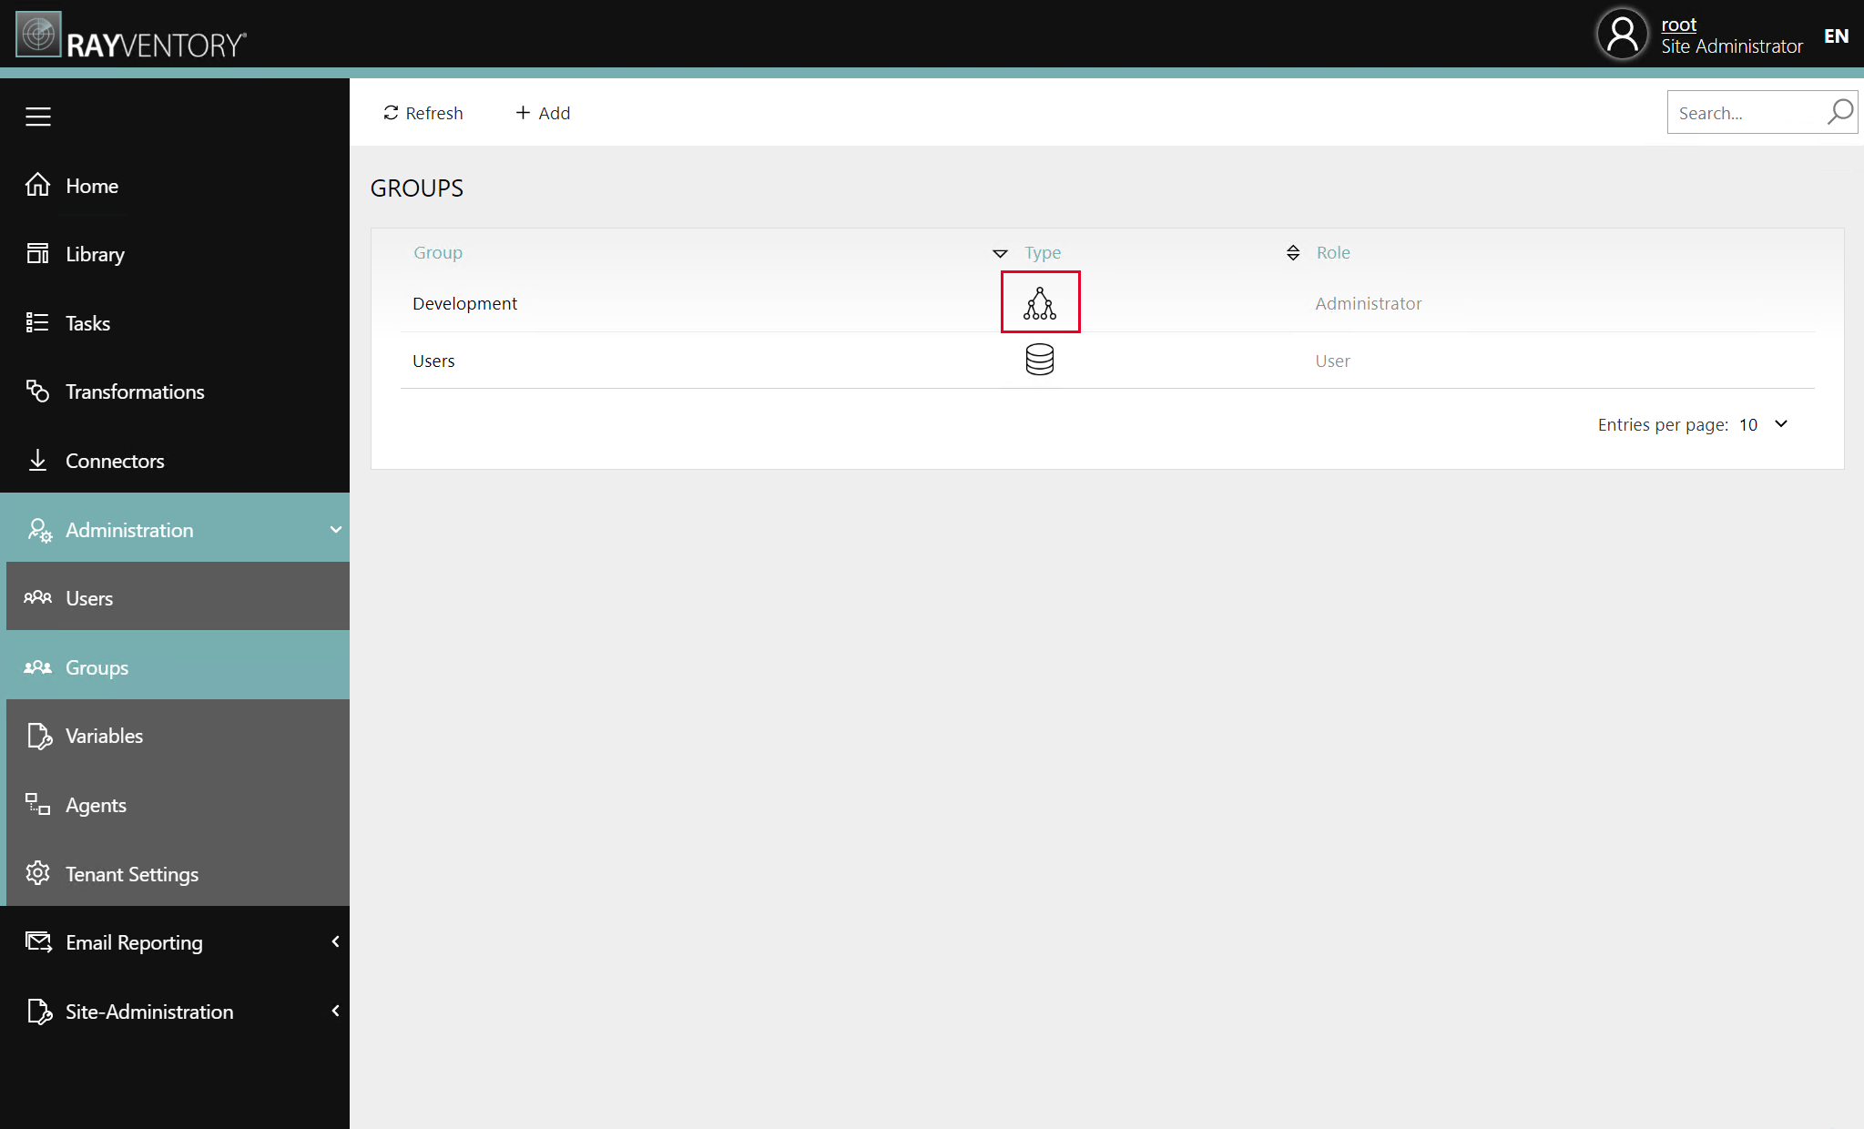Open the hamburger menu icon
This screenshot has height=1129, width=1864.
coord(37,116)
